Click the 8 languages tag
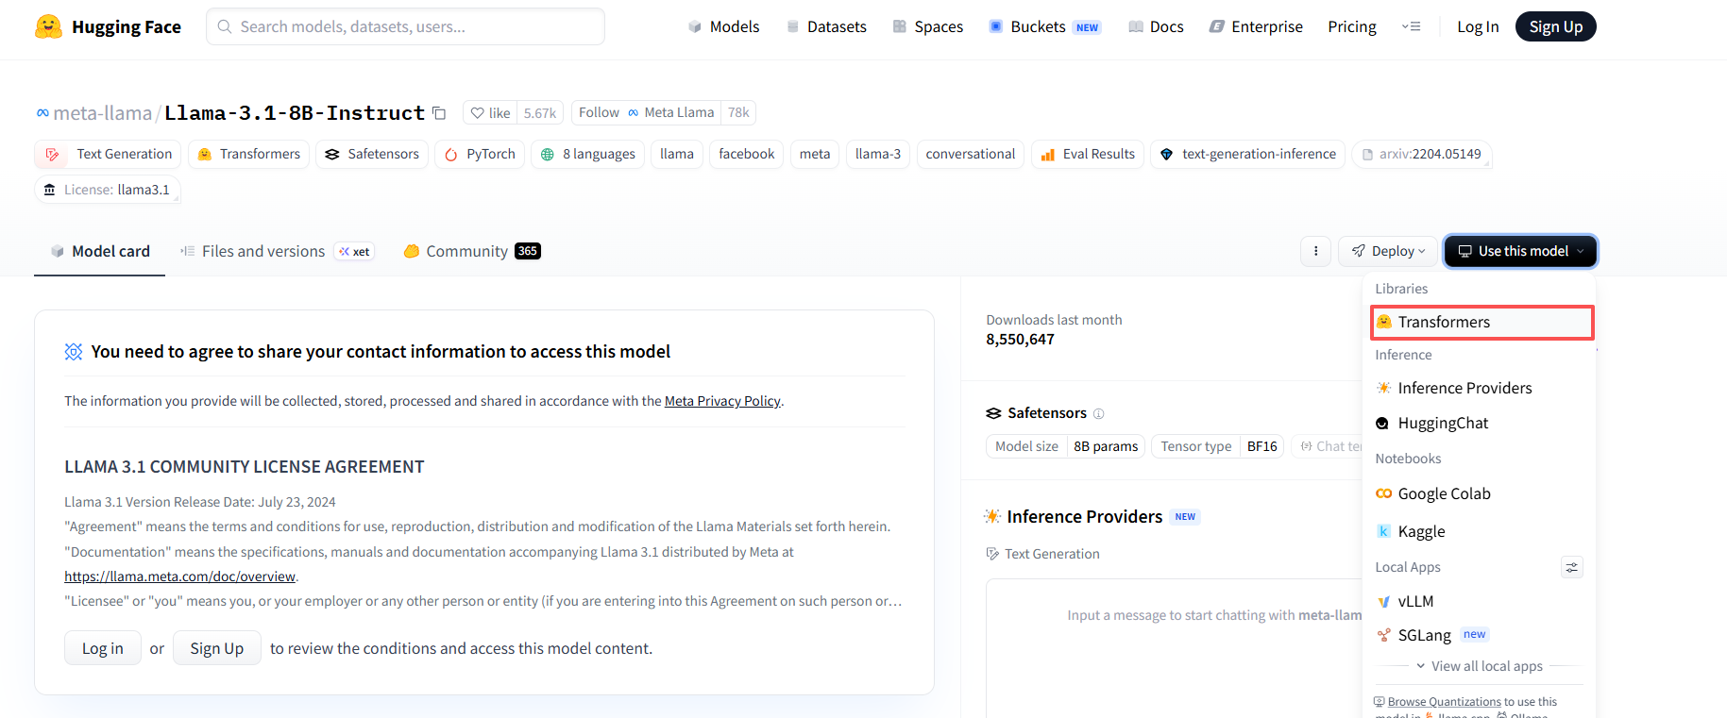 click(x=587, y=154)
